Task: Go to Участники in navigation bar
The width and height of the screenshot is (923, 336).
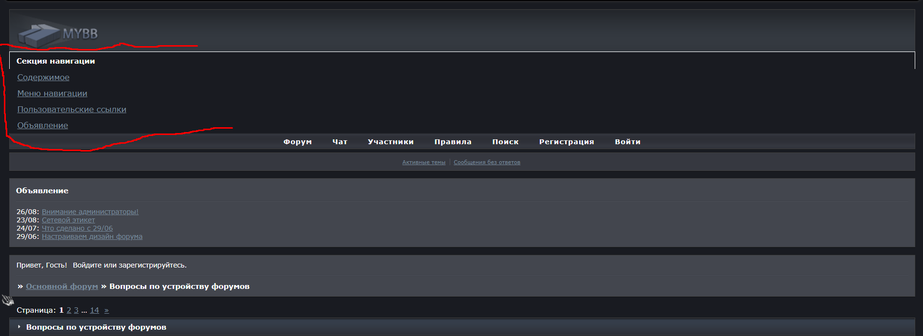Action: [x=390, y=142]
